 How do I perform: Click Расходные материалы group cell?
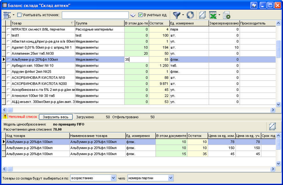tap(100, 29)
